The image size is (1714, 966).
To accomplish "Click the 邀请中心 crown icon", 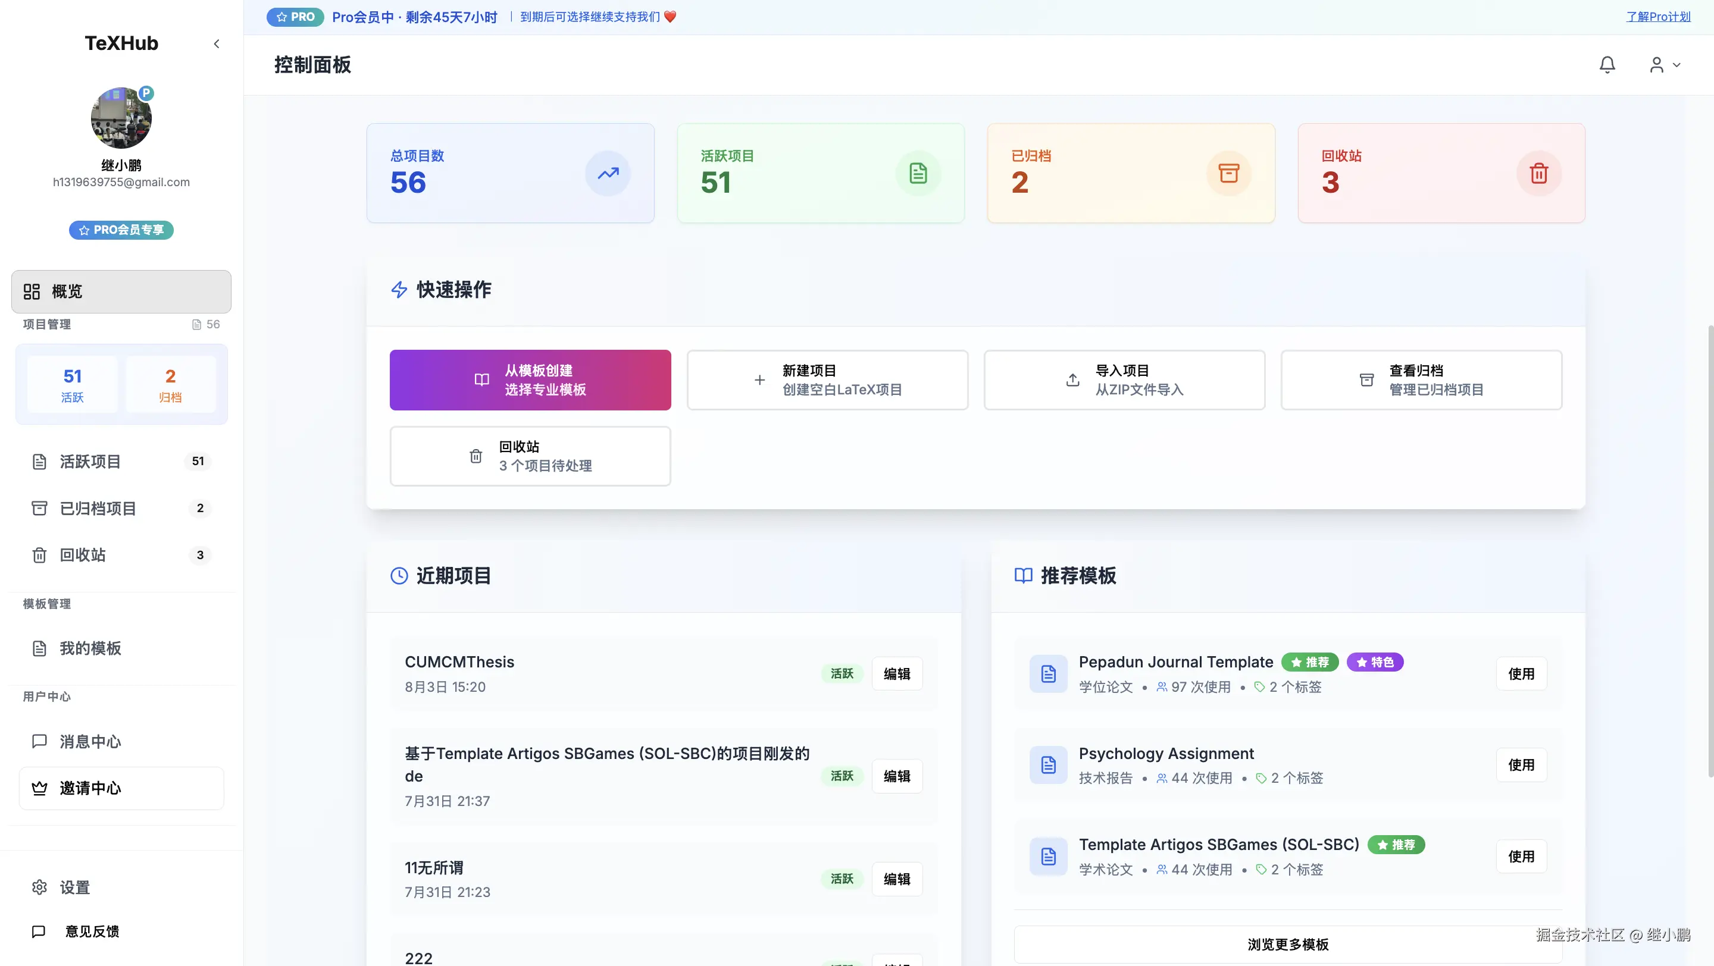I will pos(39,789).
